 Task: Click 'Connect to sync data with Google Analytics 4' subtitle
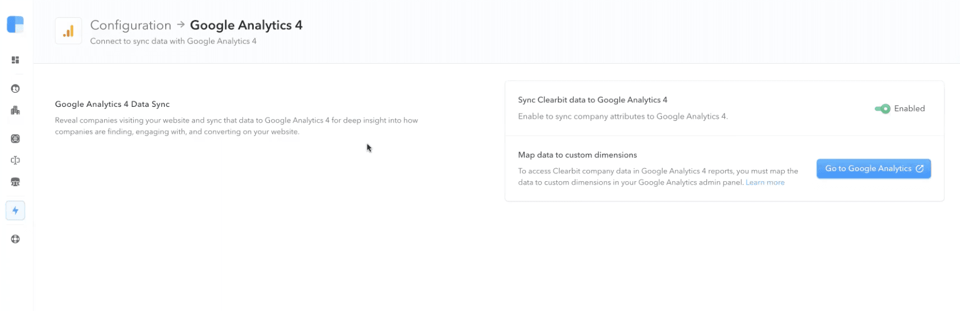pos(173,41)
